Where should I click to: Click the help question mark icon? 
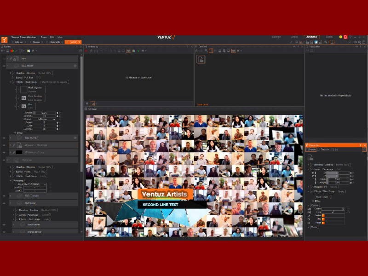[x=351, y=37]
